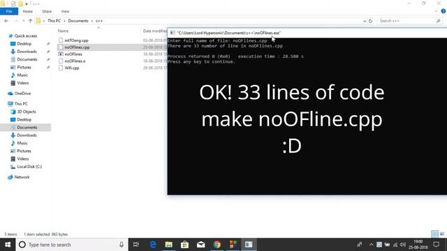Select the intTOeng.cpp file

pos(76,40)
